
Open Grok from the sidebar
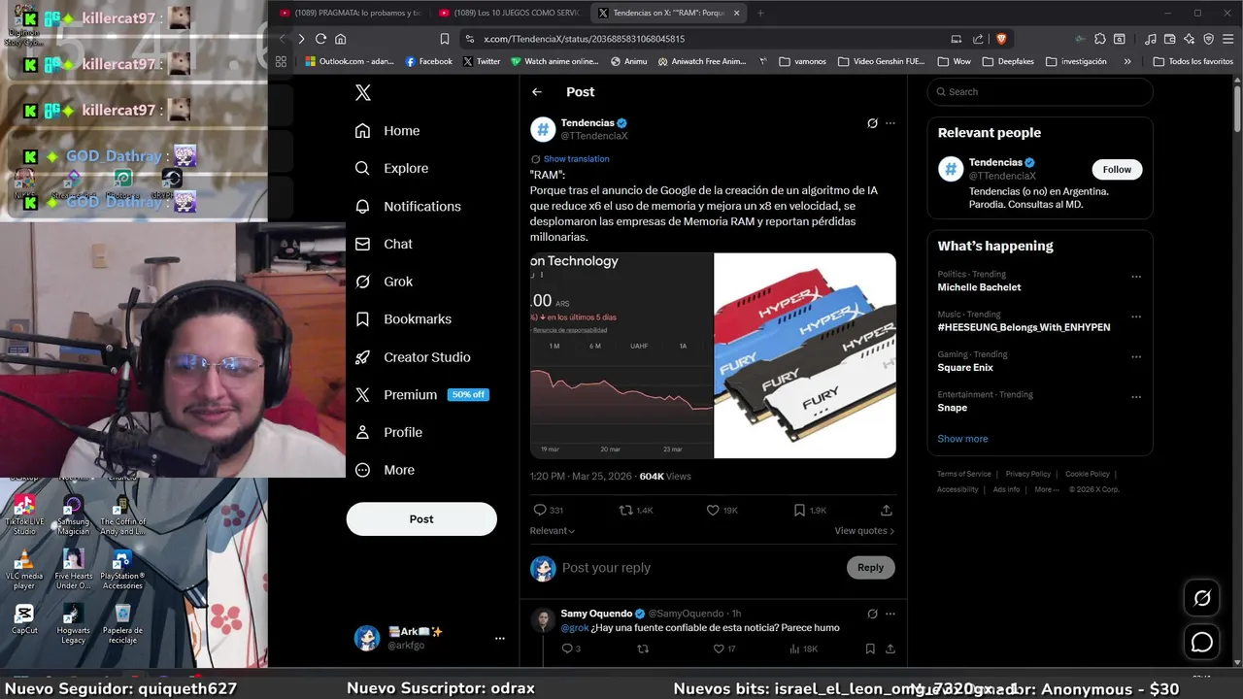(x=384, y=282)
